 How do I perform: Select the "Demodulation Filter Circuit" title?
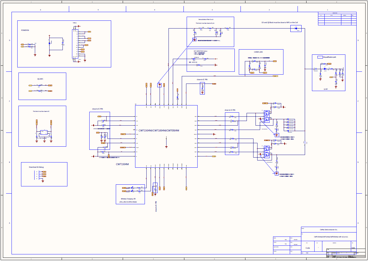point(206,20)
